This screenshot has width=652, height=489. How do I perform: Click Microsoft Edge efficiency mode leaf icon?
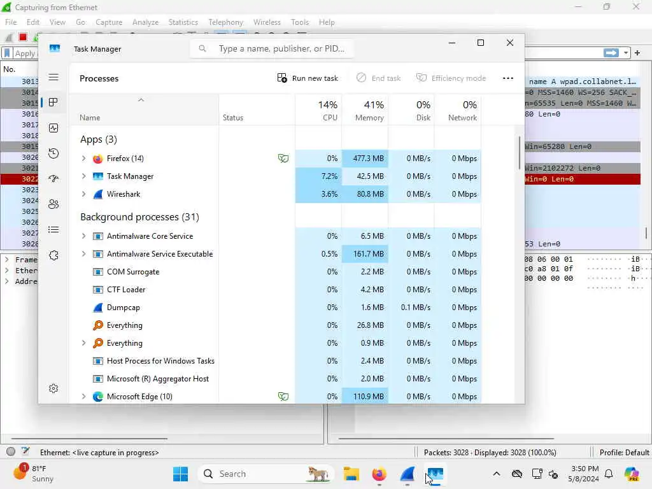(x=283, y=397)
